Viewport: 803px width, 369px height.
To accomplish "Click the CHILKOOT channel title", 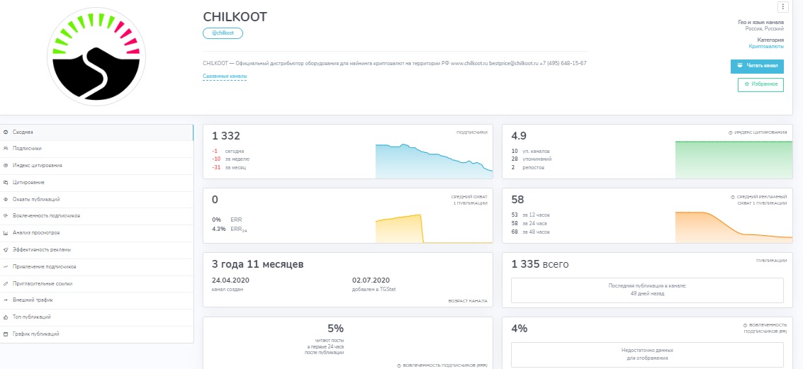I will 235,17.
